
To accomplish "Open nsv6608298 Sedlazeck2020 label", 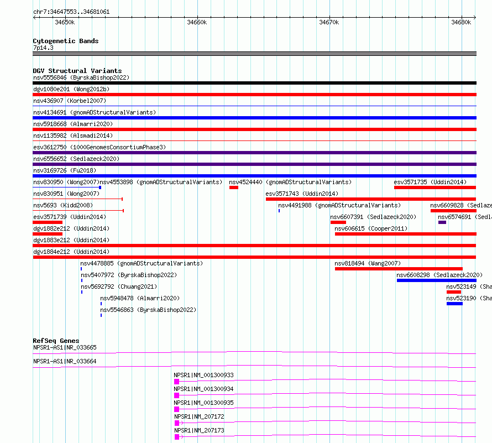I will pyautogui.click(x=439, y=275).
